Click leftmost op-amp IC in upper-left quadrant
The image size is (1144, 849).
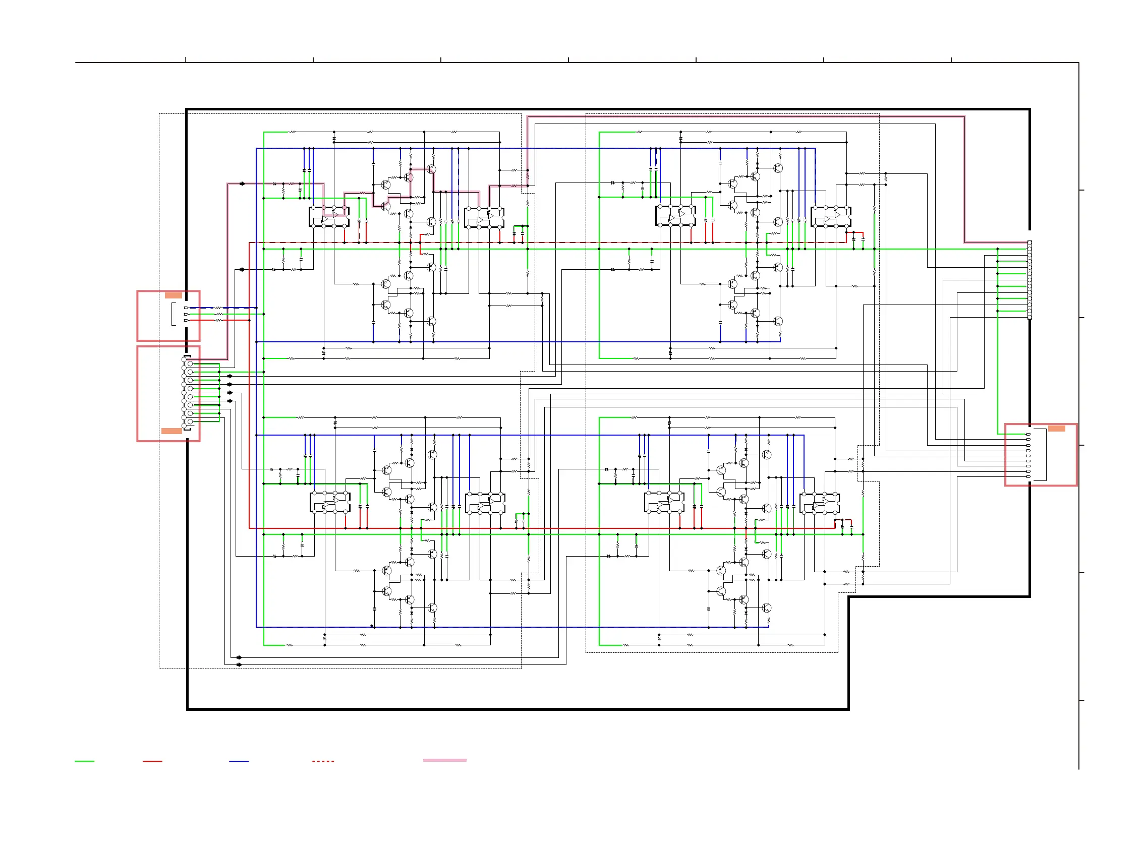328,217
